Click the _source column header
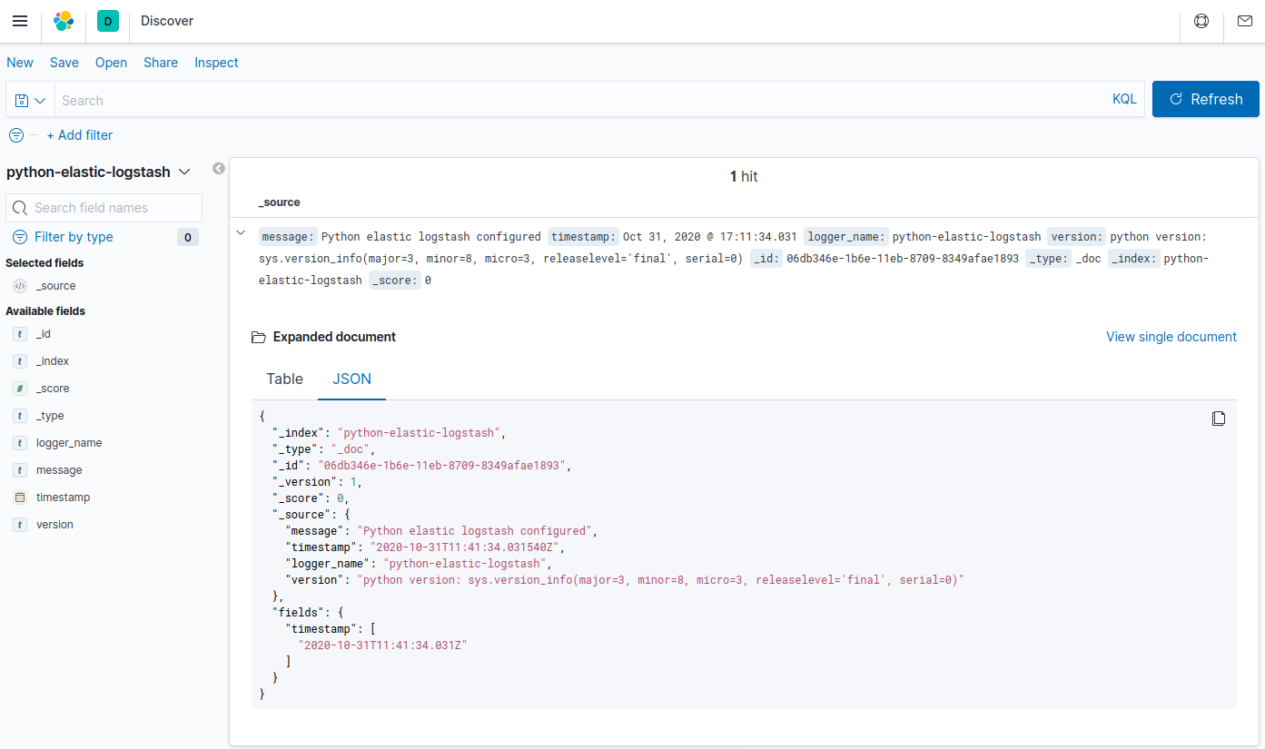Image resolution: width=1265 pixels, height=749 pixels. tap(279, 202)
